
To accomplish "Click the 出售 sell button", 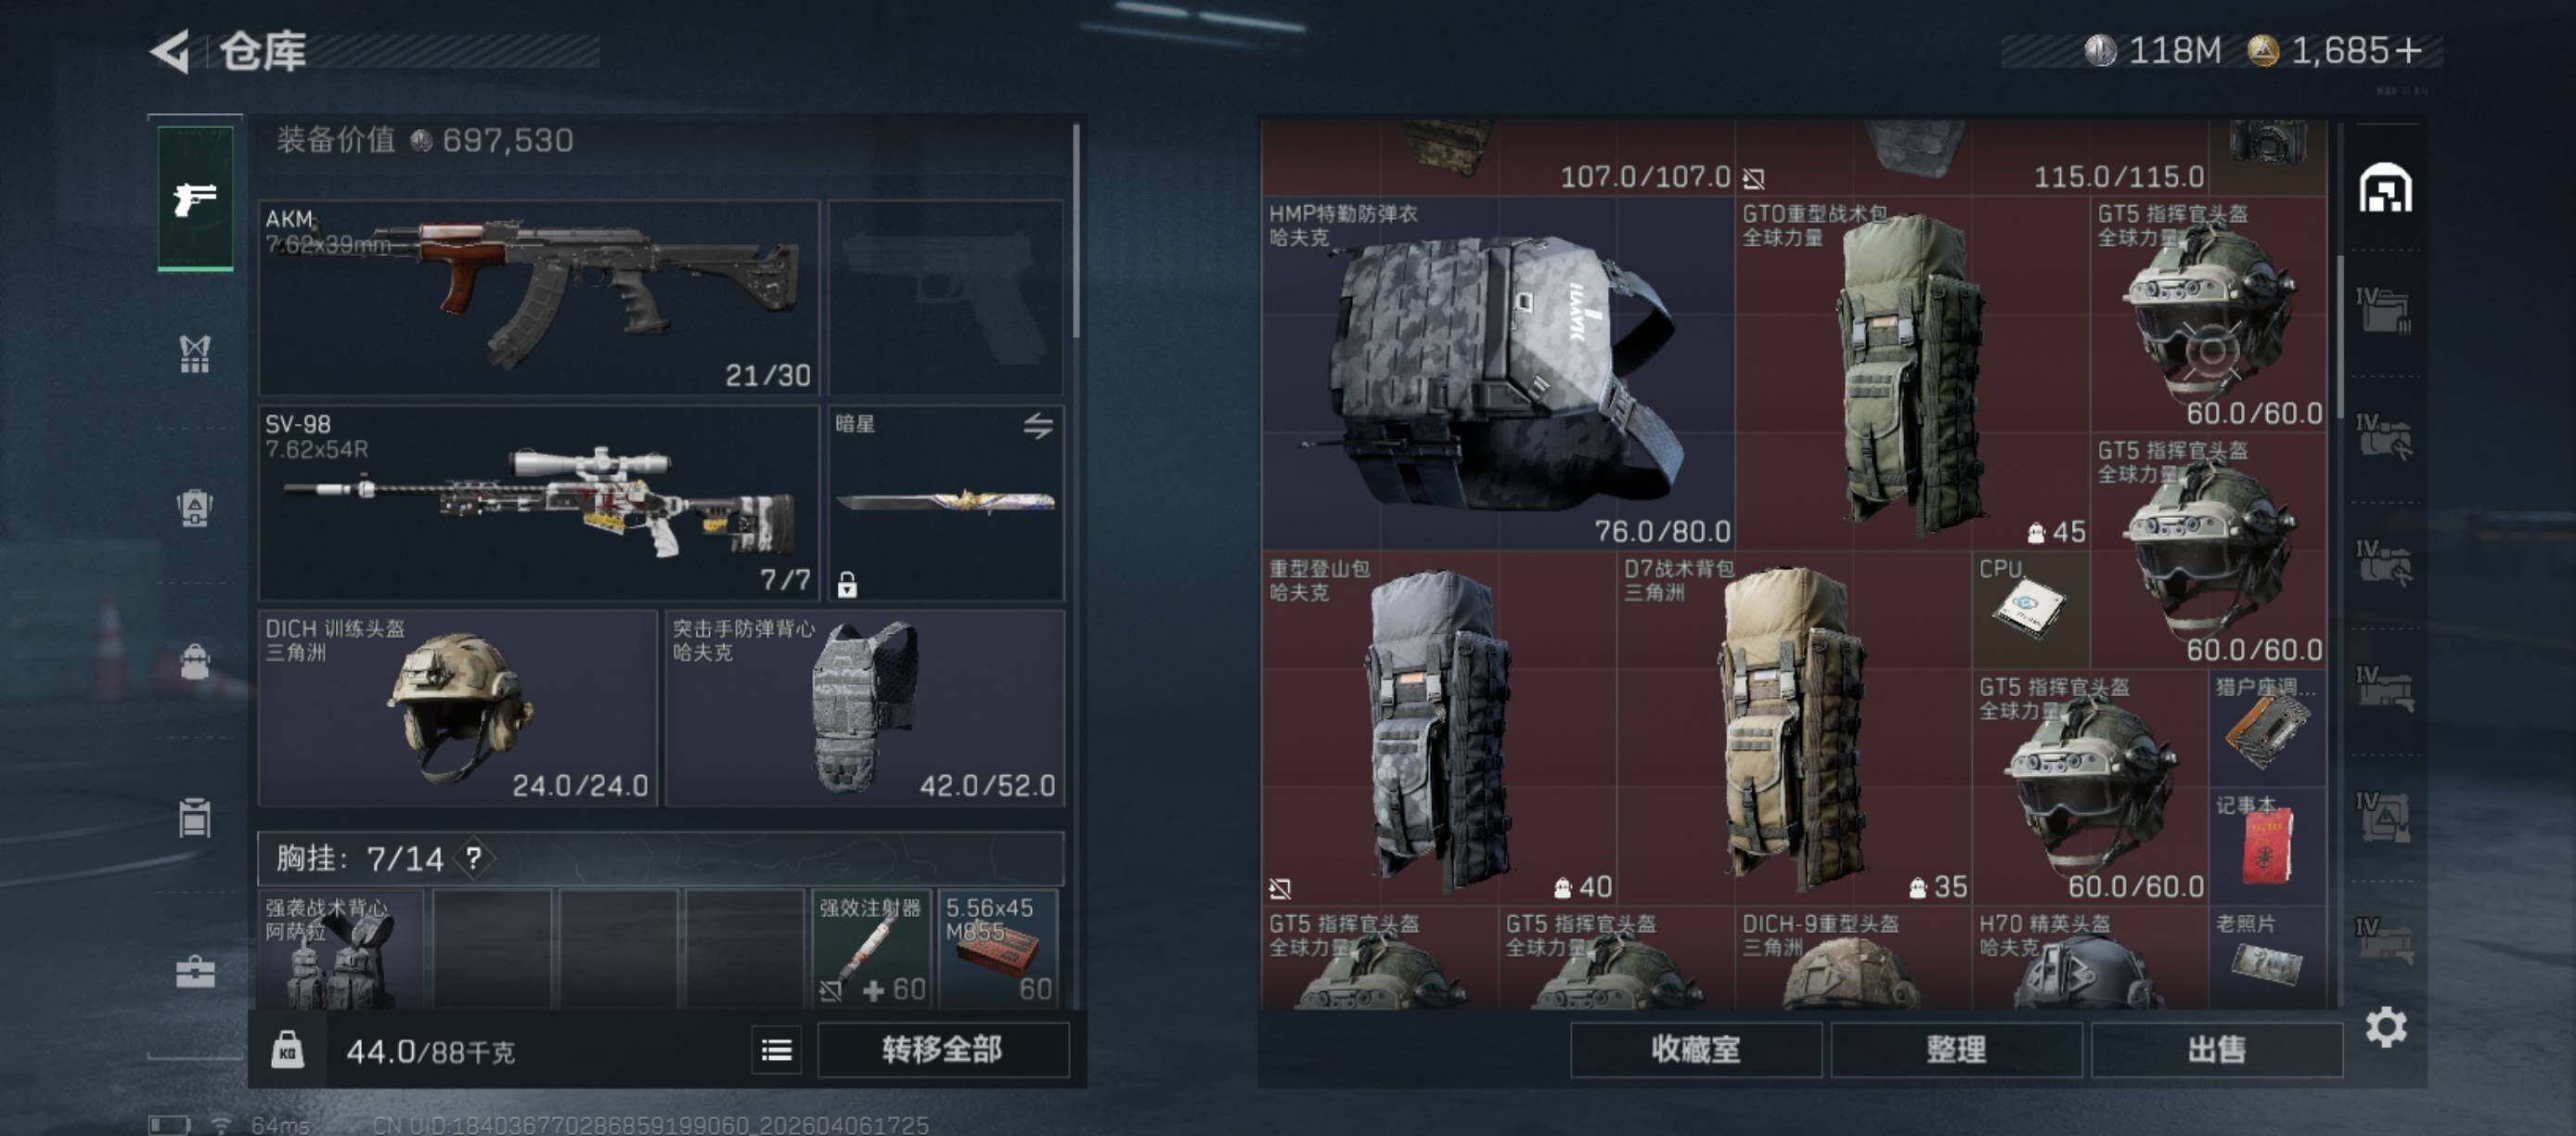I will pos(2216,1050).
